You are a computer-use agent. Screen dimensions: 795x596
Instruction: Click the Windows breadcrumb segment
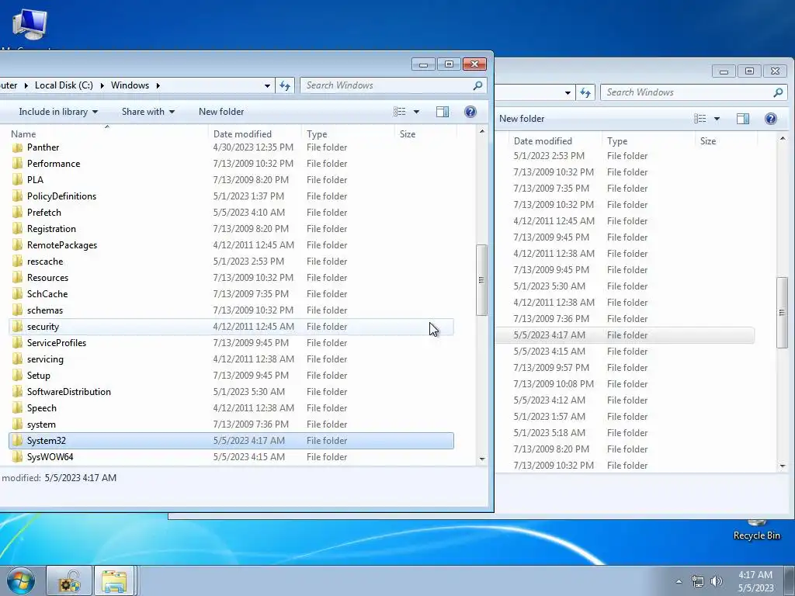click(130, 85)
